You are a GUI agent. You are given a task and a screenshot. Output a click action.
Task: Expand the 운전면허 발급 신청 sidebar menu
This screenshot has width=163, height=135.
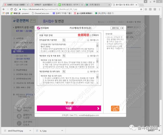[x=14, y=74]
